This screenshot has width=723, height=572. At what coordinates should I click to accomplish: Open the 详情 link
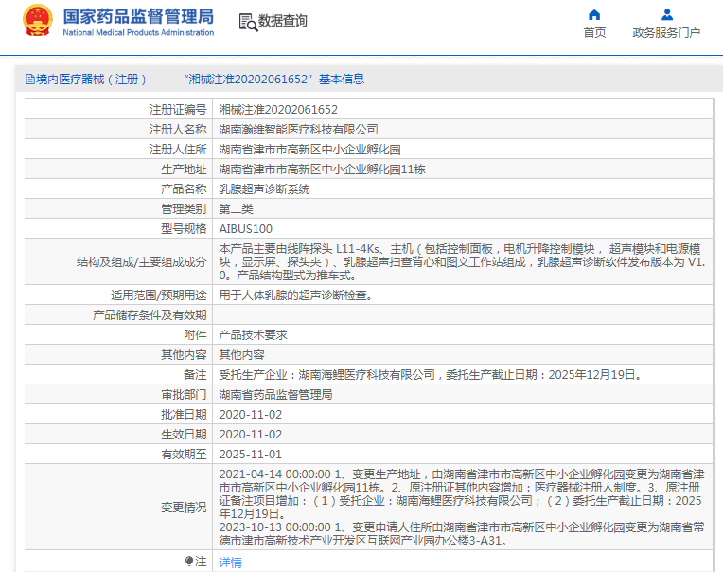(x=230, y=562)
